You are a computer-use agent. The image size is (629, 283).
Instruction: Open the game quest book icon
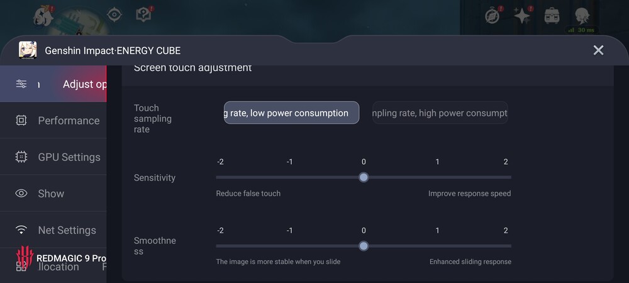144,15
